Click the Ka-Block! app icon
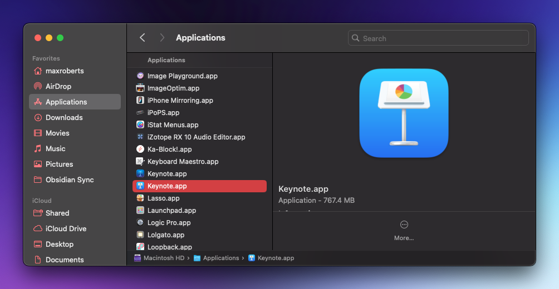The width and height of the screenshot is (559, 289). (x=140, y=150)
